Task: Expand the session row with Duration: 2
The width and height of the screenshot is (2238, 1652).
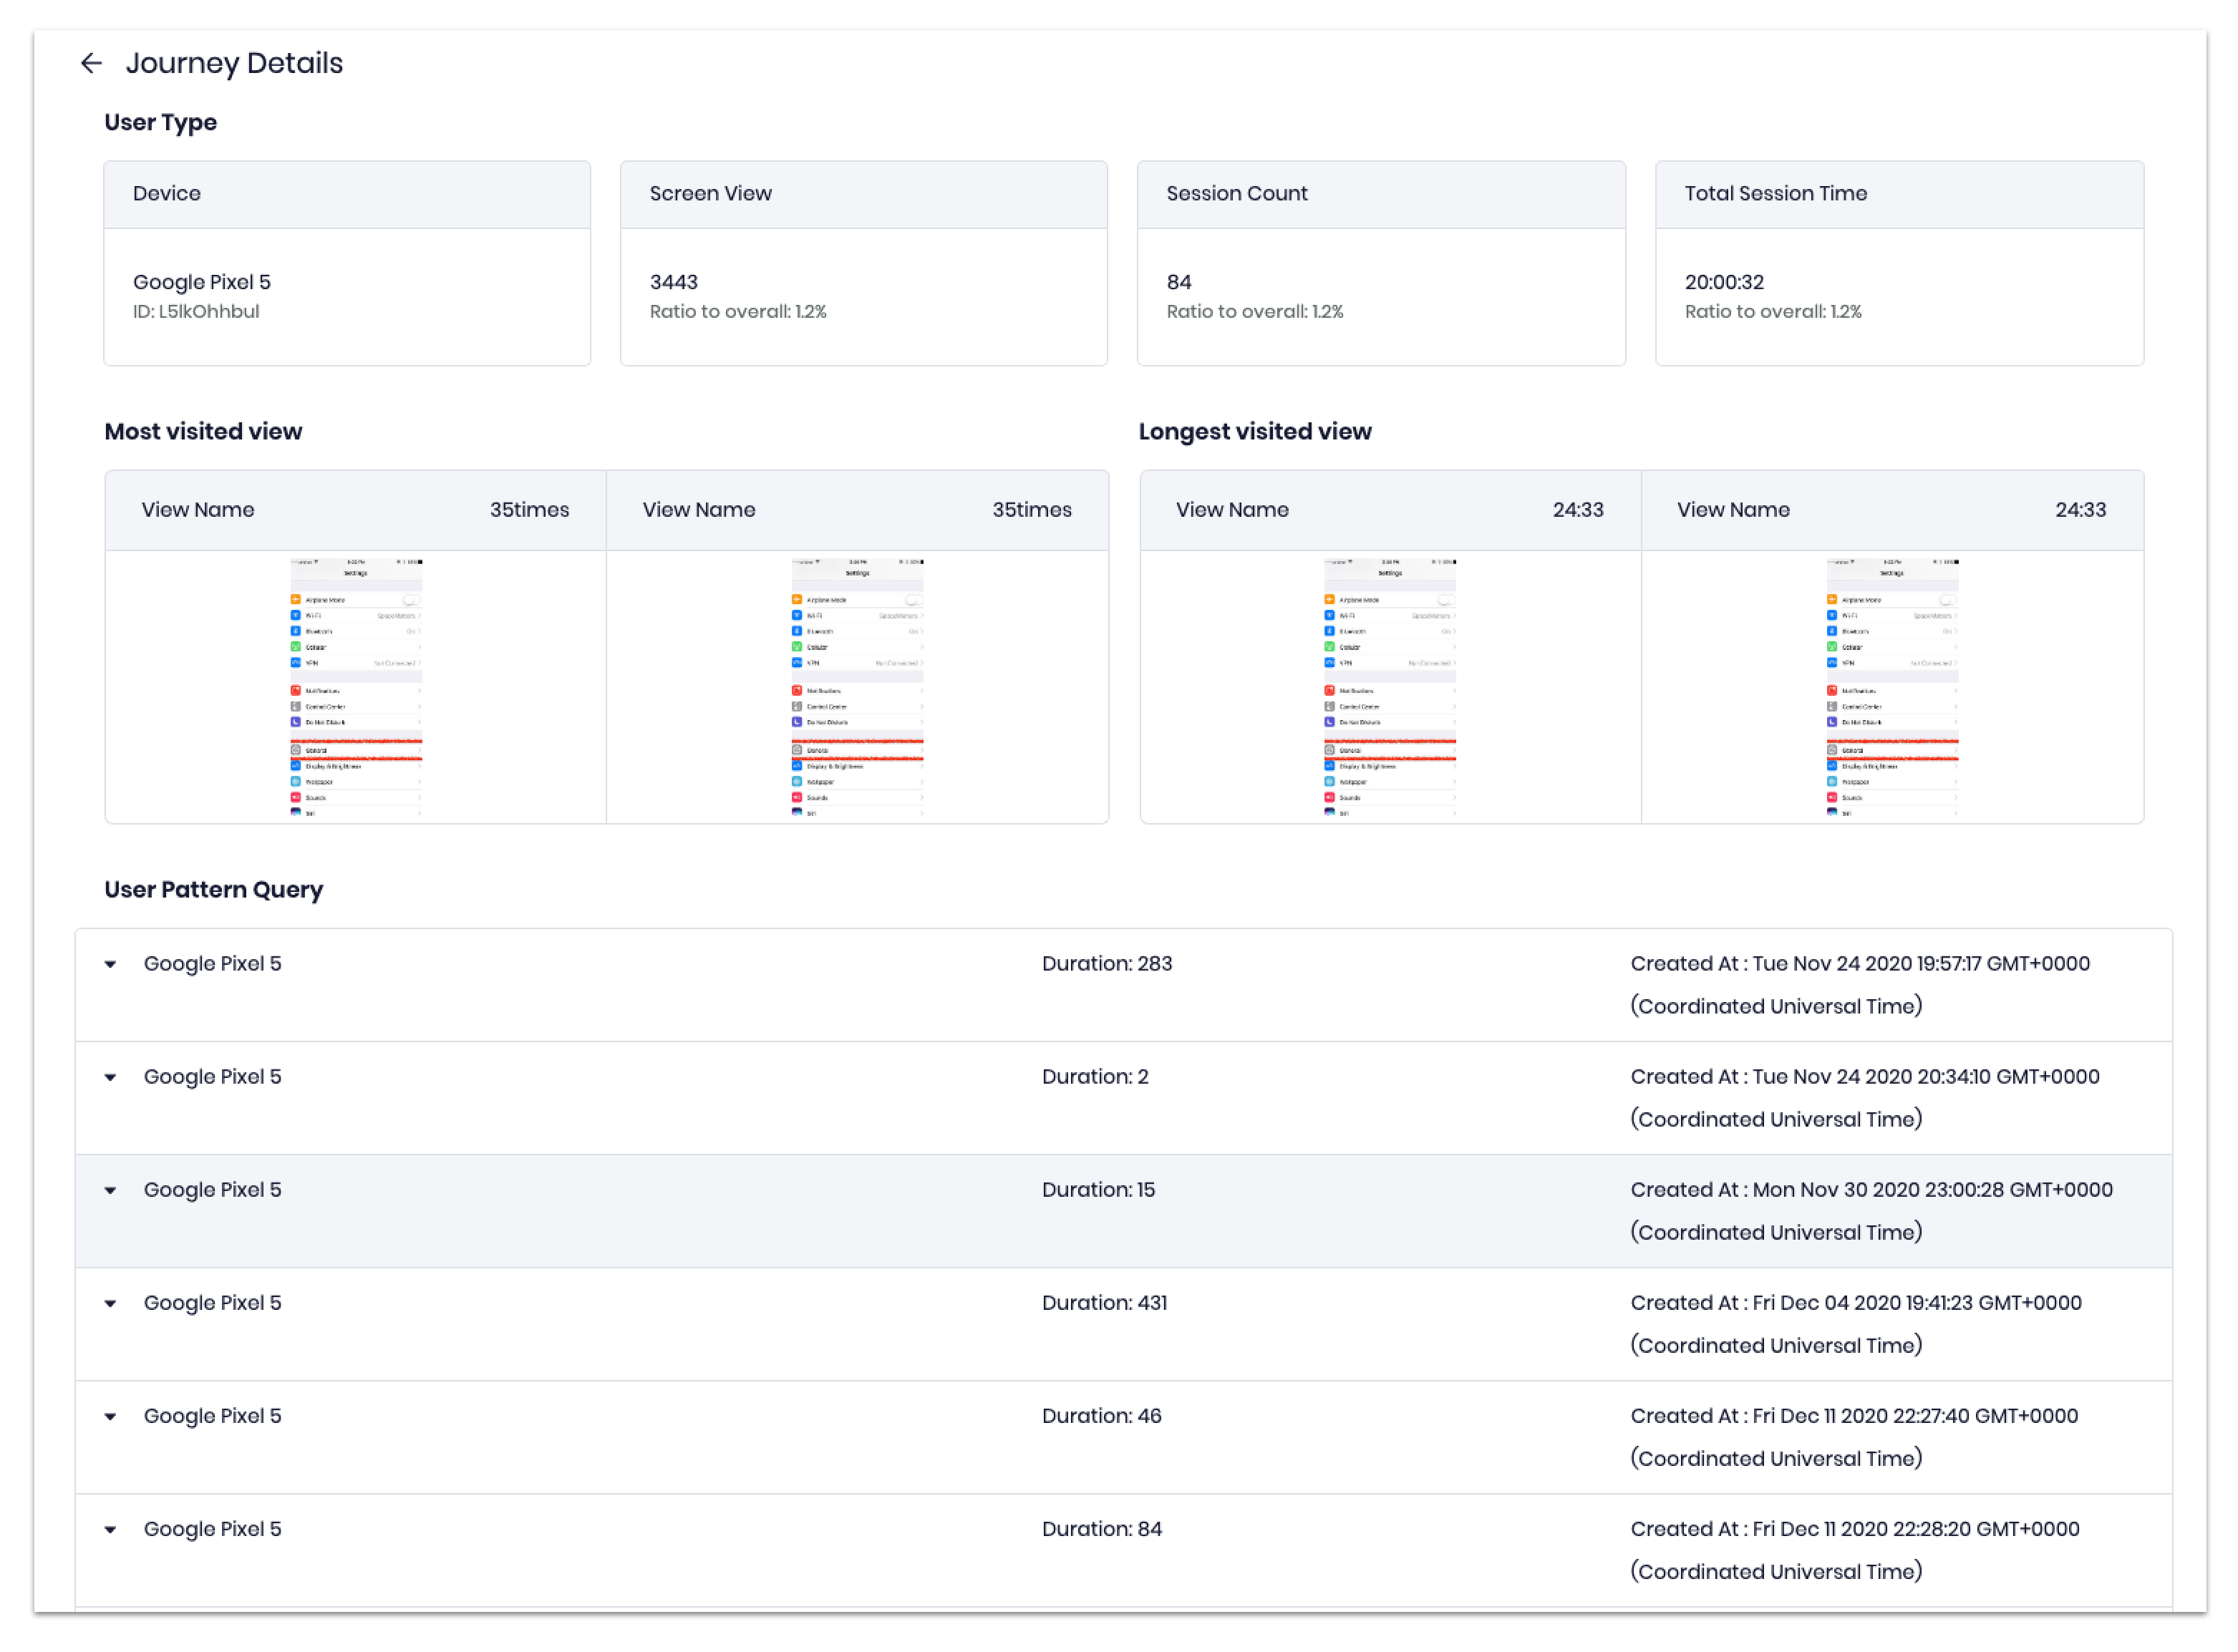Action: pos(111,1077)
